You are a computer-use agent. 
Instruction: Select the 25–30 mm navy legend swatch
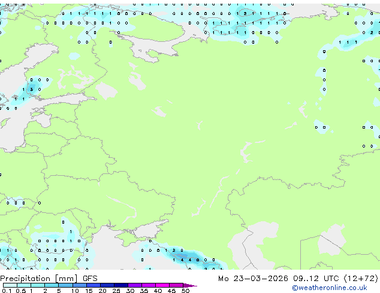pyautogui.click(x=121, y=285)
